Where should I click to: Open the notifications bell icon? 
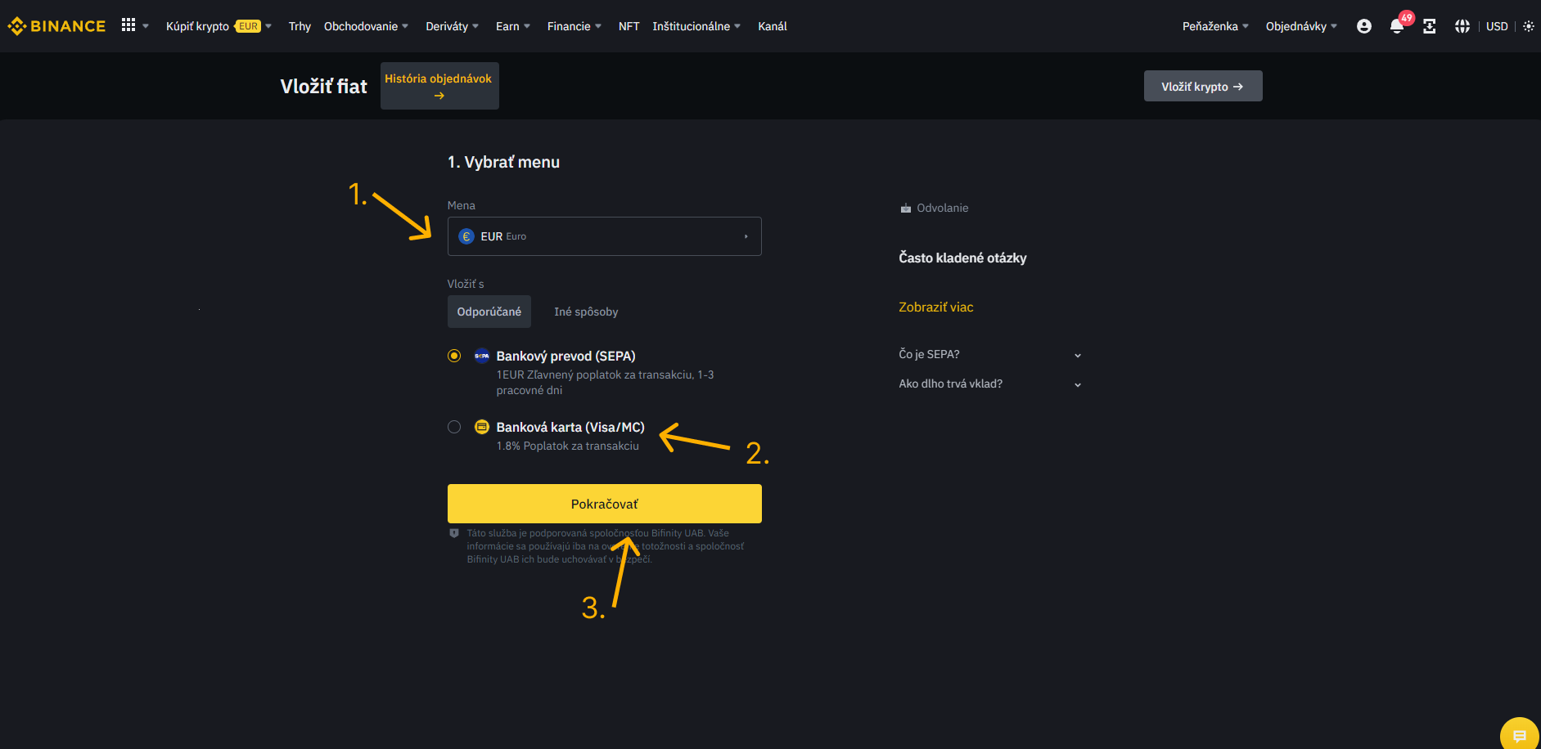coord(1397,26)
